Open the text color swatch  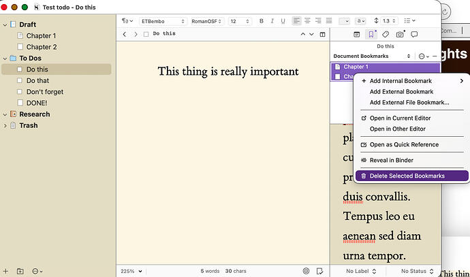point(344,21)
